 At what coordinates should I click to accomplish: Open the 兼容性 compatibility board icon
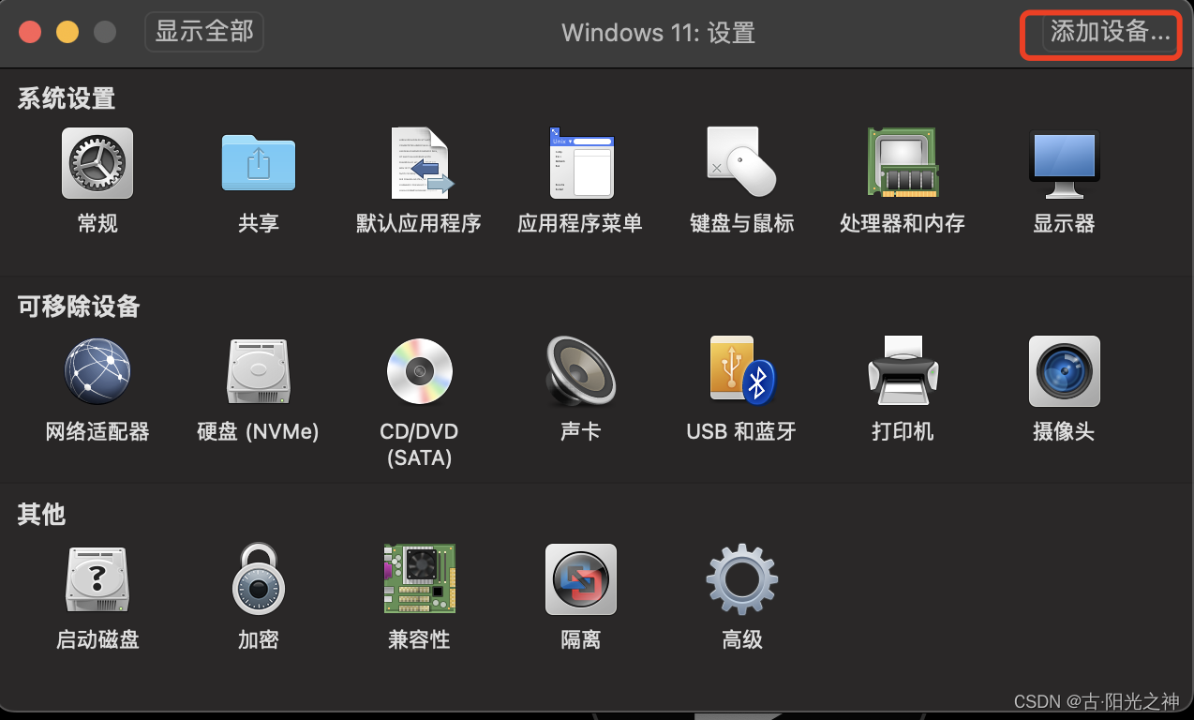tap(419, 579)
